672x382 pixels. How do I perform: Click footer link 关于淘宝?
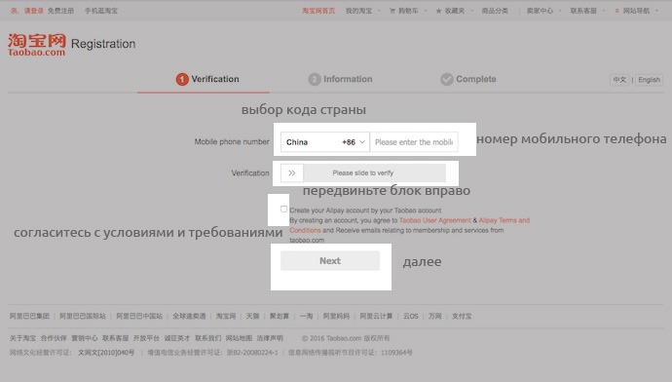click(x=22, y=338)
